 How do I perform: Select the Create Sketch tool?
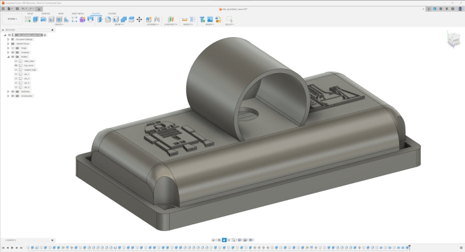(27, 19)
